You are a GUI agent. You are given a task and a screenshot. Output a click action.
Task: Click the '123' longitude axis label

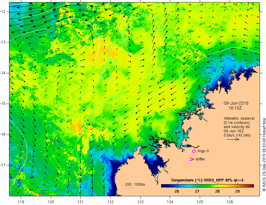pos(140,202)
